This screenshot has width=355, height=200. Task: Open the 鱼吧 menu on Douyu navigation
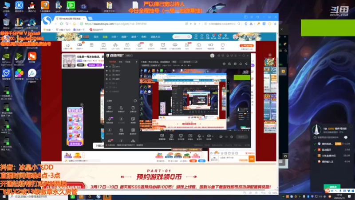coord(144,37)
